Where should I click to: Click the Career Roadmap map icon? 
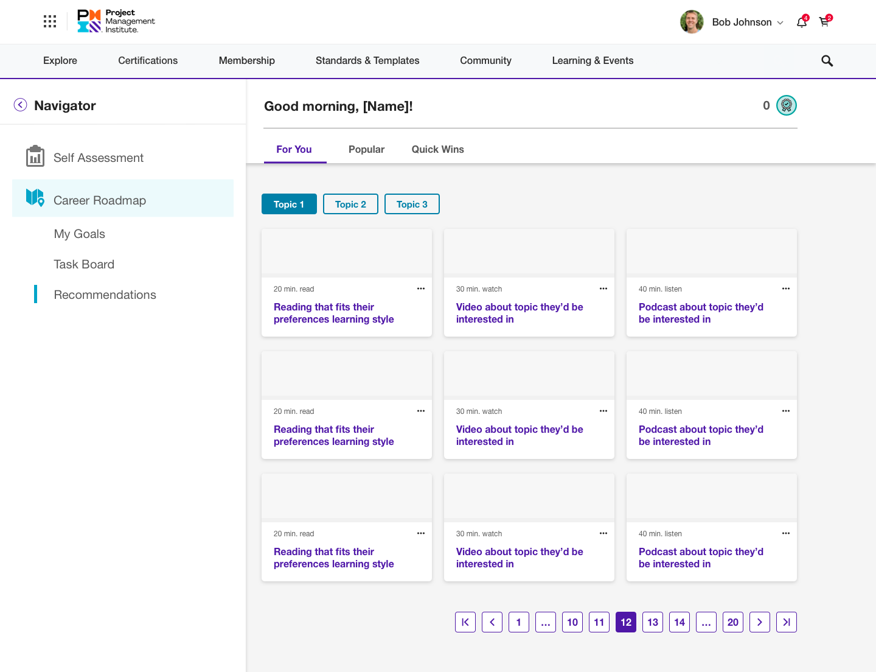[35, 198]
